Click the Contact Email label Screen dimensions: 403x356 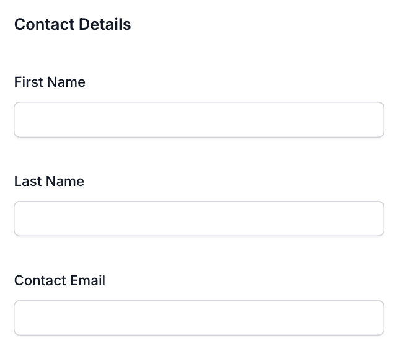tap(60, 280)
